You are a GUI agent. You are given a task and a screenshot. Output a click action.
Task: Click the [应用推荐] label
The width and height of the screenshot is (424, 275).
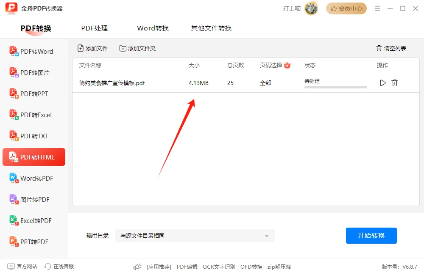159,267
